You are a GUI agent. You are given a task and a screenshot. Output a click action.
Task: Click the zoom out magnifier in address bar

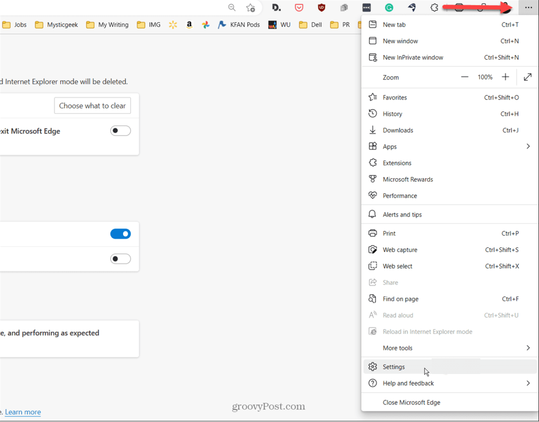click(x=232, y=8)
